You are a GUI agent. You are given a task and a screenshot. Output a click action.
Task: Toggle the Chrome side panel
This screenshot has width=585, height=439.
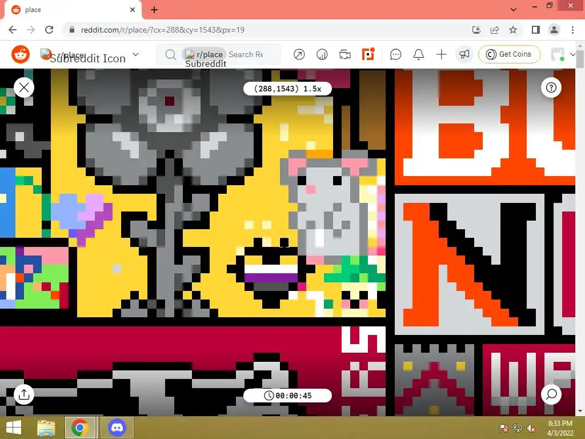click(535, 30)
